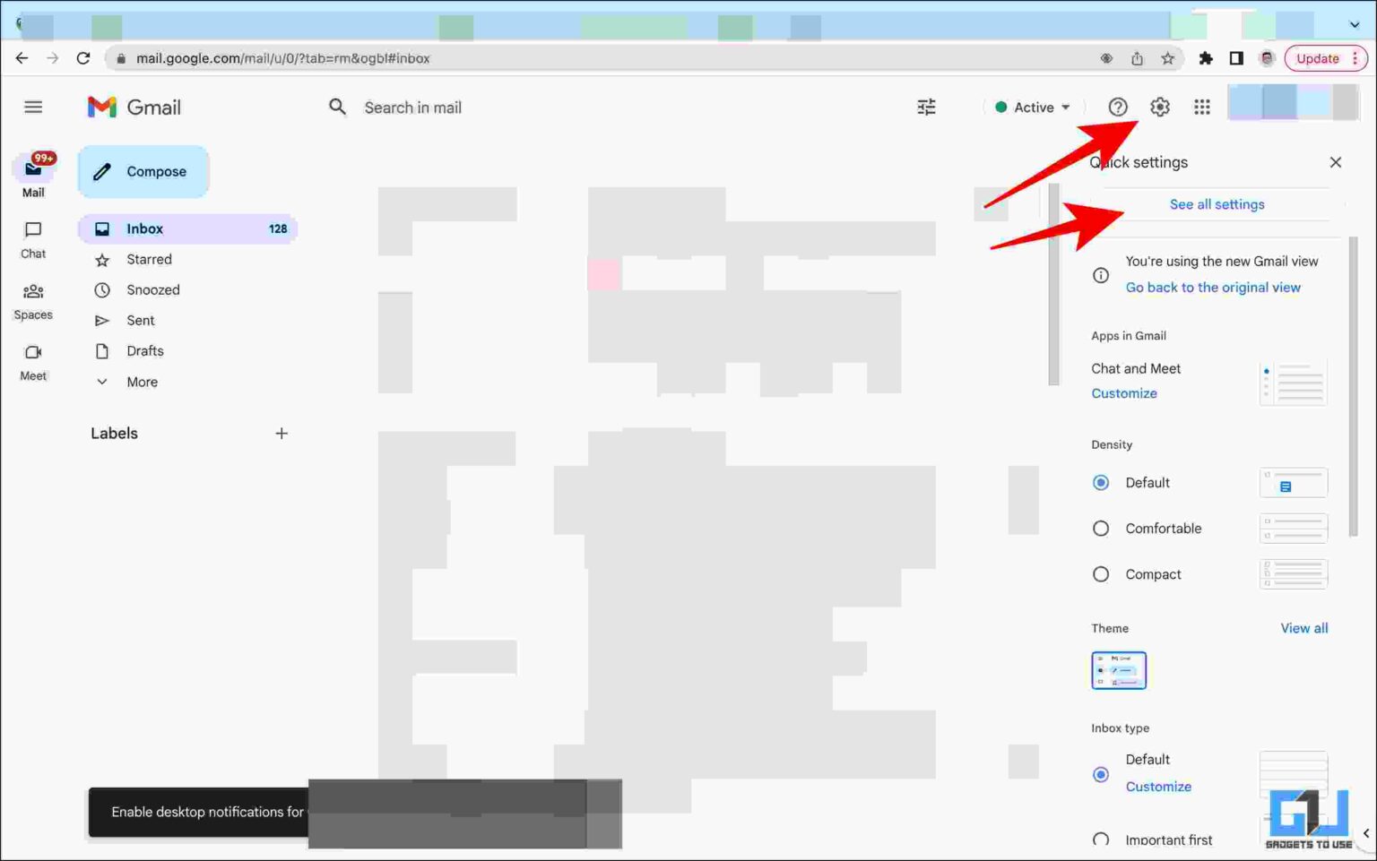Screen dimensions: 1377x861
Task: Click the Compose button
Action: click(143, 171)
